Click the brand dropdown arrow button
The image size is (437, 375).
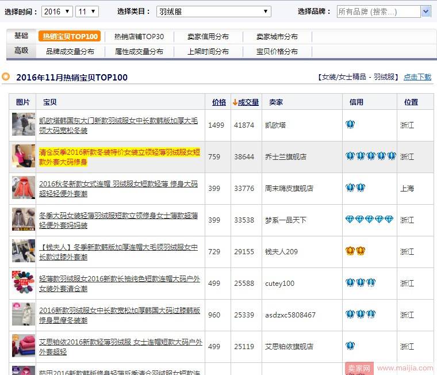[425, 12]
